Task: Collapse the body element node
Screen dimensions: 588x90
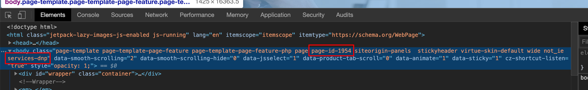Action: (10, 51)
